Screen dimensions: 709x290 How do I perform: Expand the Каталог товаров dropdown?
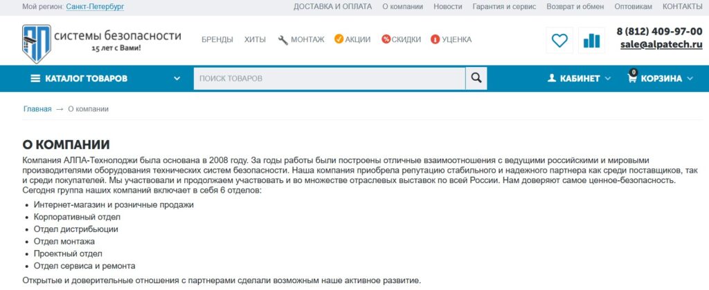(x=178, y=79)
